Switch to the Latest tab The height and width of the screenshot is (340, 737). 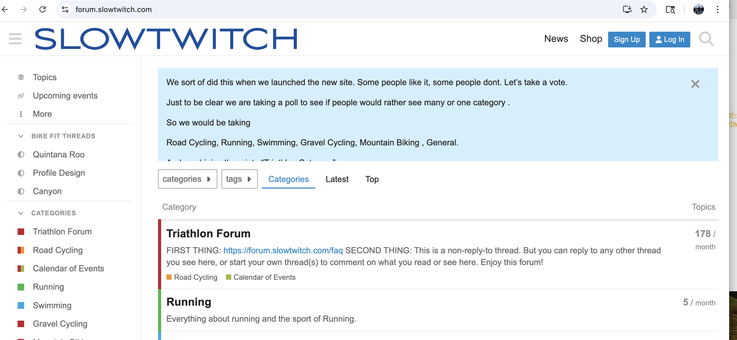click(337, 179)
